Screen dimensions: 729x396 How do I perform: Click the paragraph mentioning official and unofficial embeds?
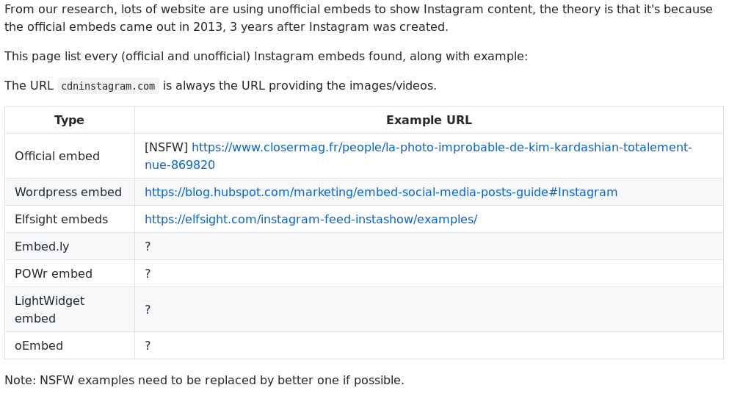tap(266, 57)
